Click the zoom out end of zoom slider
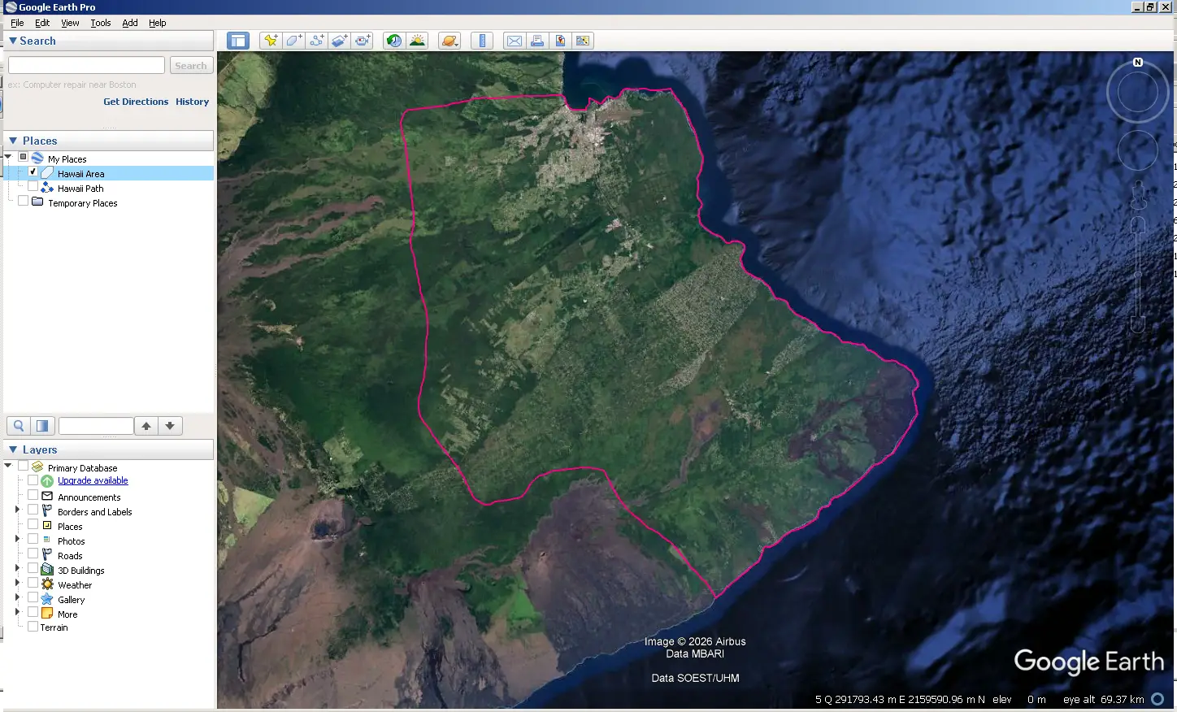This screenshot has height=712, width=1177. [1138, 324]
